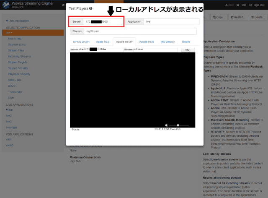Screen dimensions: 268x198
Task: Select liveorigin under Live Applications
Action: (x=11, y=128)
